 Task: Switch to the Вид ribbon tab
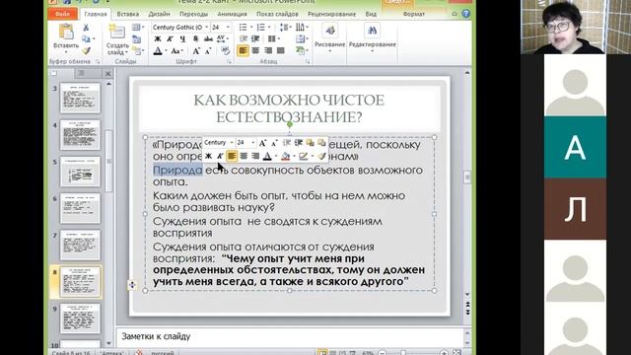[x=371, y=14]
